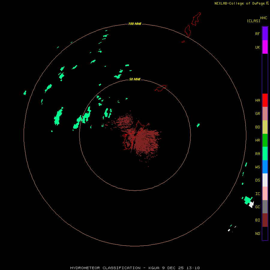Click the GR pink-brown legend swatch
270x270 pixels.
(x=265, y=114)
